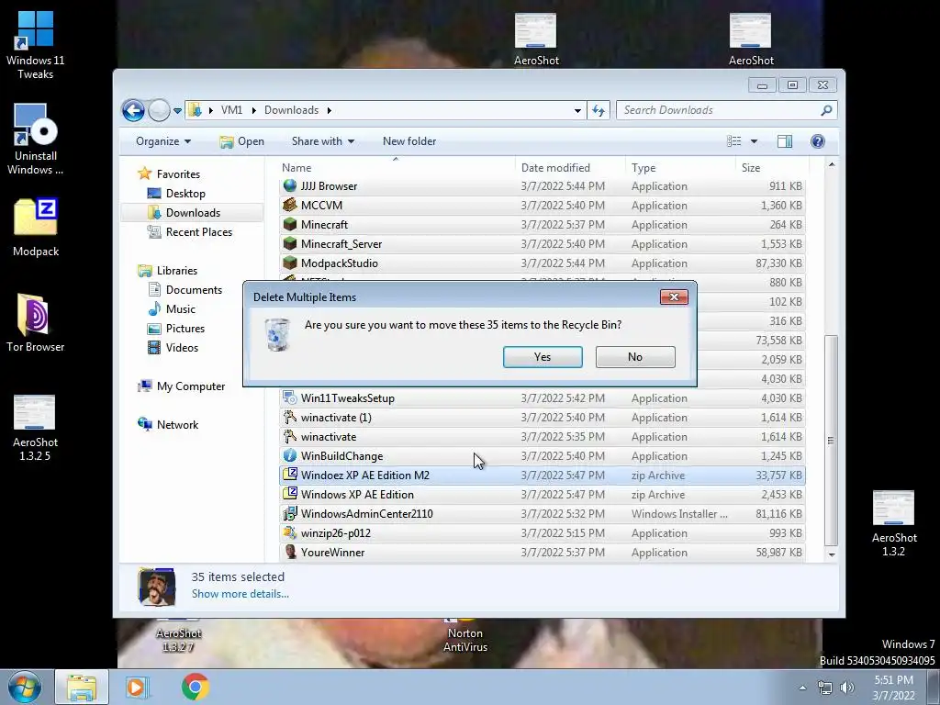The height and width of the screenshot is (705, 940).
Task: Close the Delete Multiple Items dialog
Action: point(674,297)
